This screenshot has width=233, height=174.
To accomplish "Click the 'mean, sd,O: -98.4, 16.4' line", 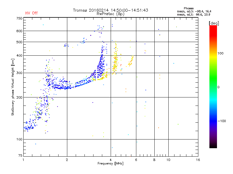I will pyautogui.click(x=194, y=11).
